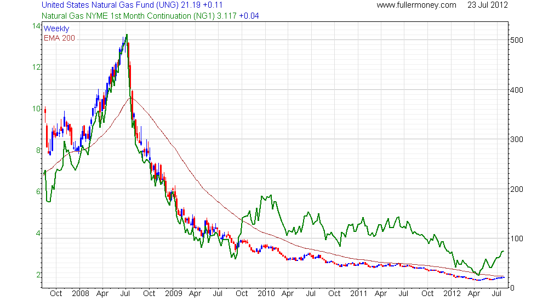Click the left axis value 4
537x307 pixels.
(38, 234)
